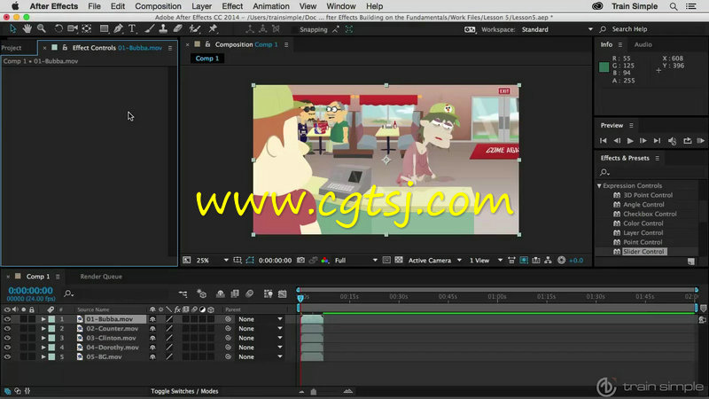Click the frame blending enable icon

[x=235, y=294]
